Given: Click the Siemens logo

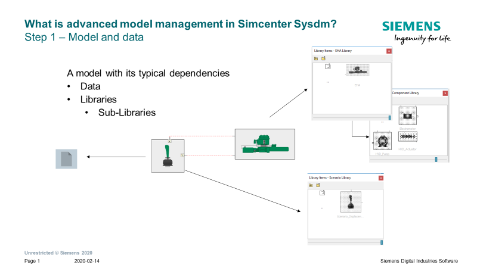Looking at the screenshot, I should point(411,26).
